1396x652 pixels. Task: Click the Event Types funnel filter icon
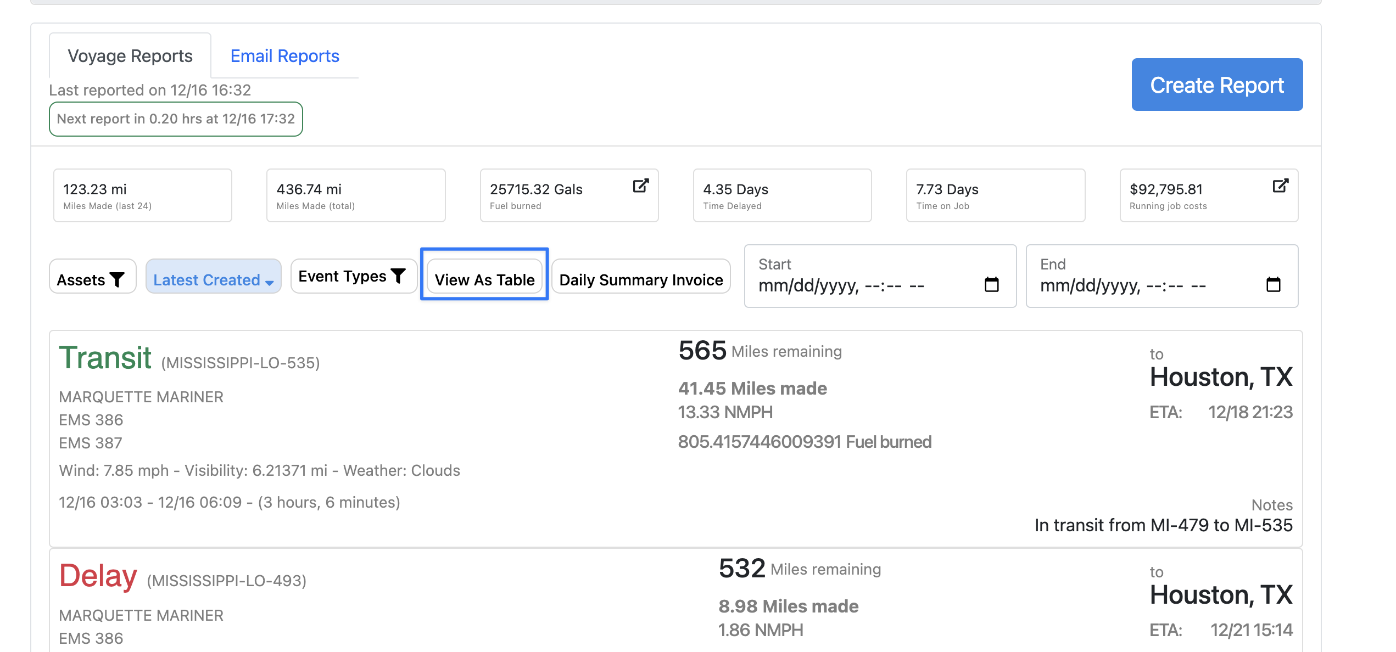399,276
